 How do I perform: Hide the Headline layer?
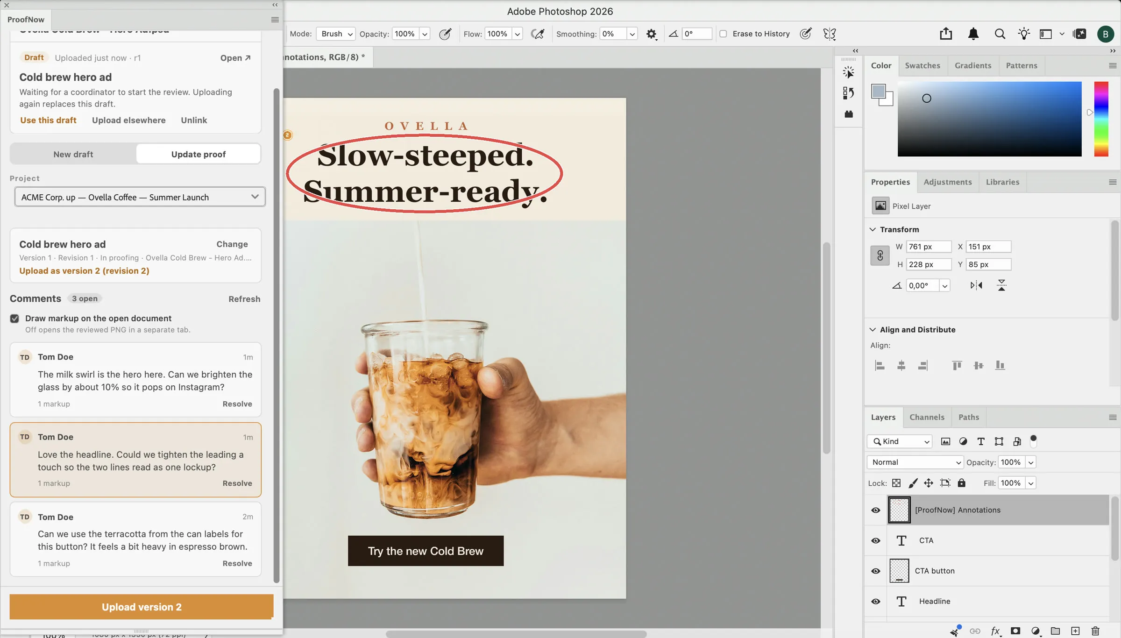coord(876,601)
